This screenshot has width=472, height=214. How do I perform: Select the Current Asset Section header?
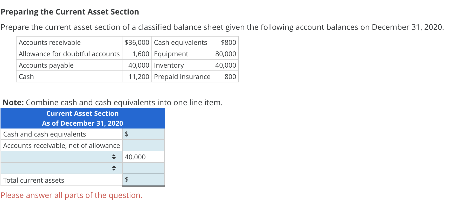(82, 113)
